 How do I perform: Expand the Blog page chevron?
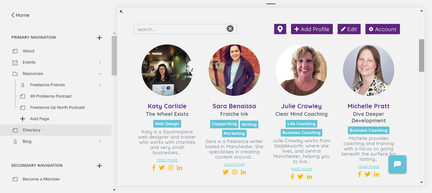pos(100,141)
